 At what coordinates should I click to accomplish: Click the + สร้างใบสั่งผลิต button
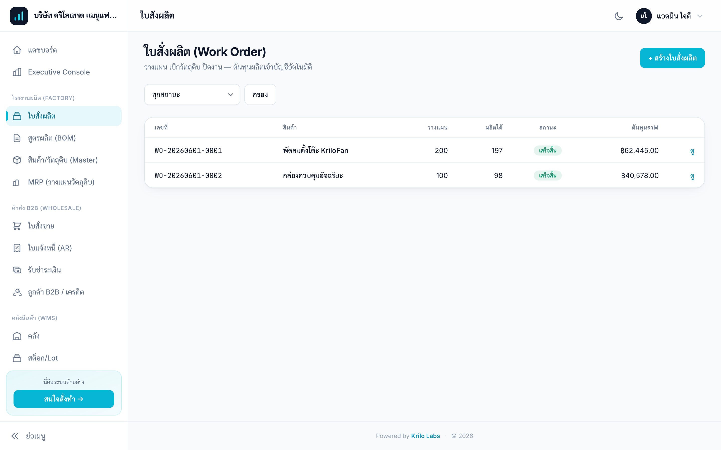[x=672, y=58]
